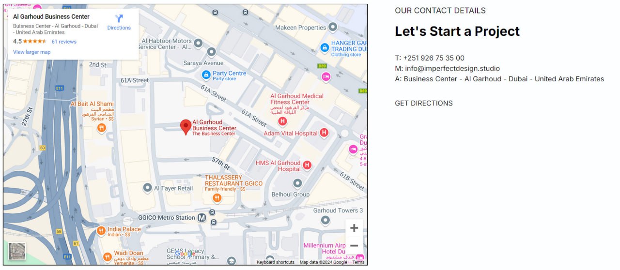
Task: Click the Al Bait Al Shami restaurant icon
Action: [101, 128]
